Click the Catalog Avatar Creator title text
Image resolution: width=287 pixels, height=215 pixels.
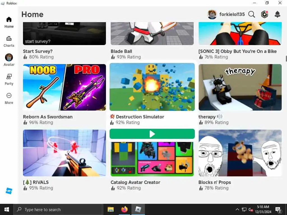[135, 182]
